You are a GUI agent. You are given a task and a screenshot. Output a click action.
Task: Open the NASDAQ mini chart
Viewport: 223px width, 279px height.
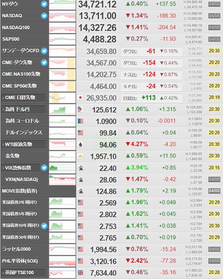tap(62, 16)
